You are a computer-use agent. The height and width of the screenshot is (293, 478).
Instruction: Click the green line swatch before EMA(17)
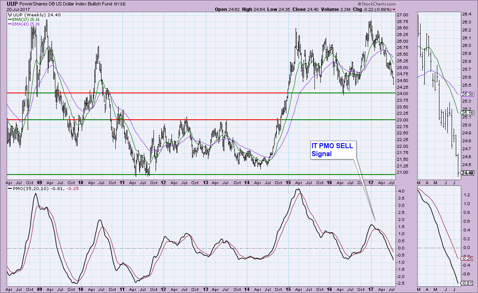pos(10,20)
